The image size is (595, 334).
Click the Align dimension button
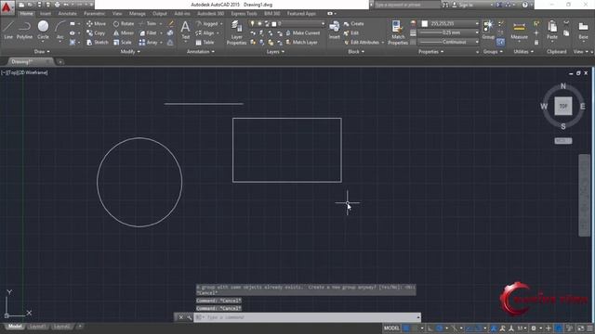tap(205, 33)
